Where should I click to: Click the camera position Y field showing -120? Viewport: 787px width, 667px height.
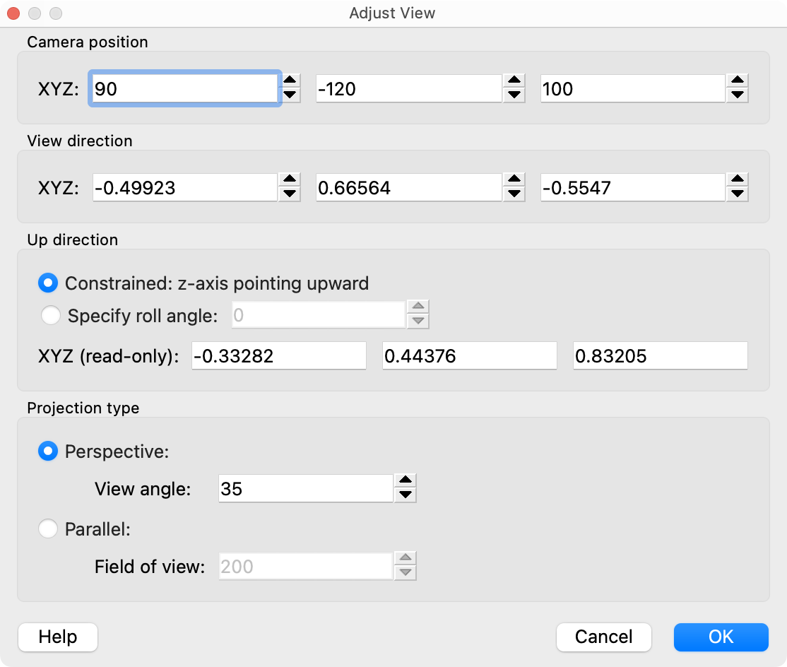point(408,89)
